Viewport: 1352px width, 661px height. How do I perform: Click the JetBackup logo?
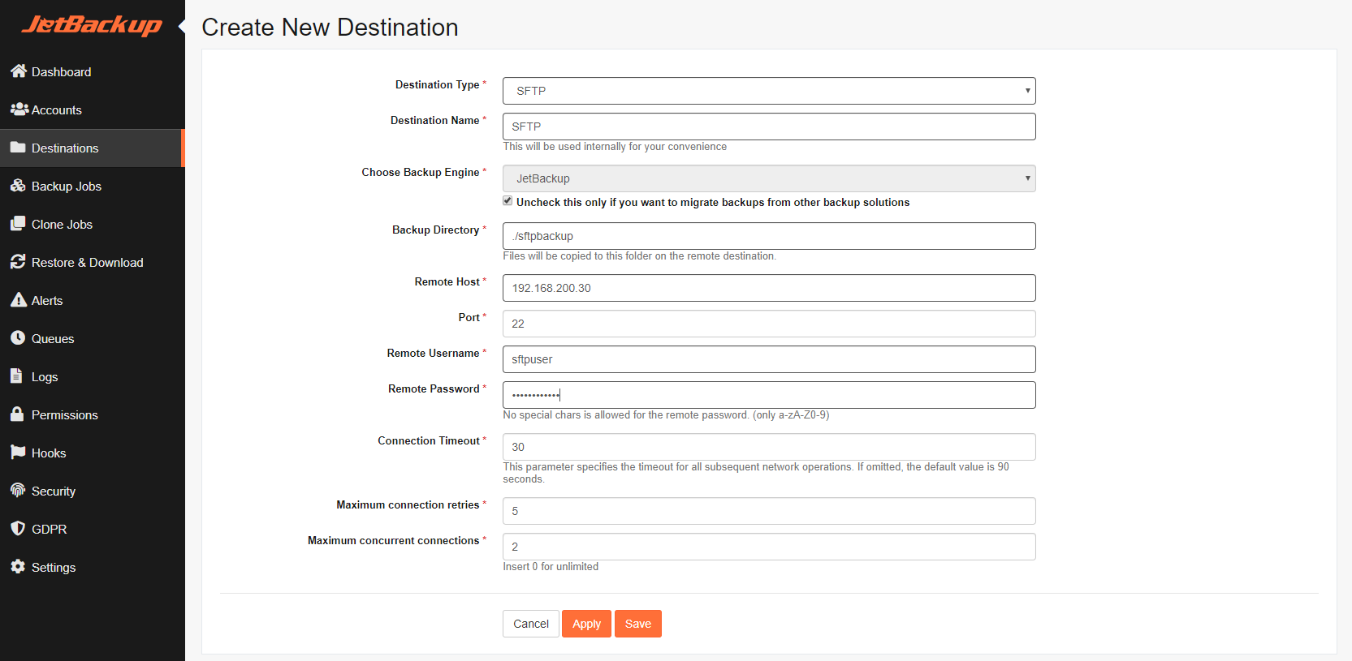[92, 25]
